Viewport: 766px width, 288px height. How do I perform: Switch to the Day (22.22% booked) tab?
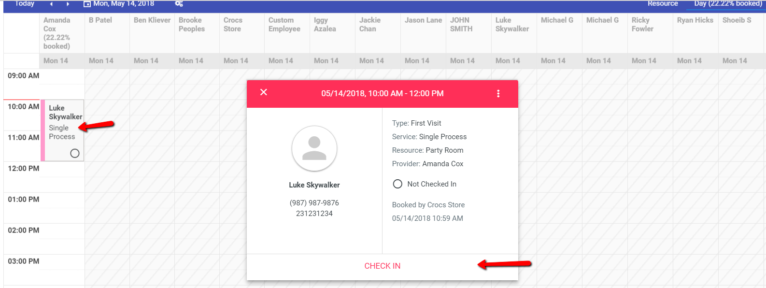pos(728,4)
